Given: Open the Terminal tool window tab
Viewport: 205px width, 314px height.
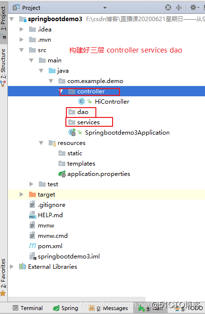Looking at the screenshot, I should point(28,308).
